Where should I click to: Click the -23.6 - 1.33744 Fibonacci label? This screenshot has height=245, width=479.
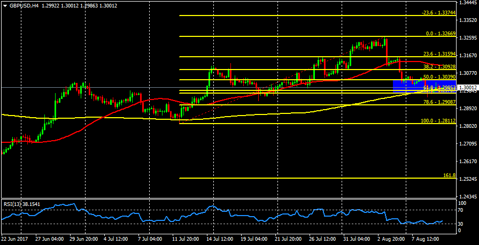click(438, 13)
